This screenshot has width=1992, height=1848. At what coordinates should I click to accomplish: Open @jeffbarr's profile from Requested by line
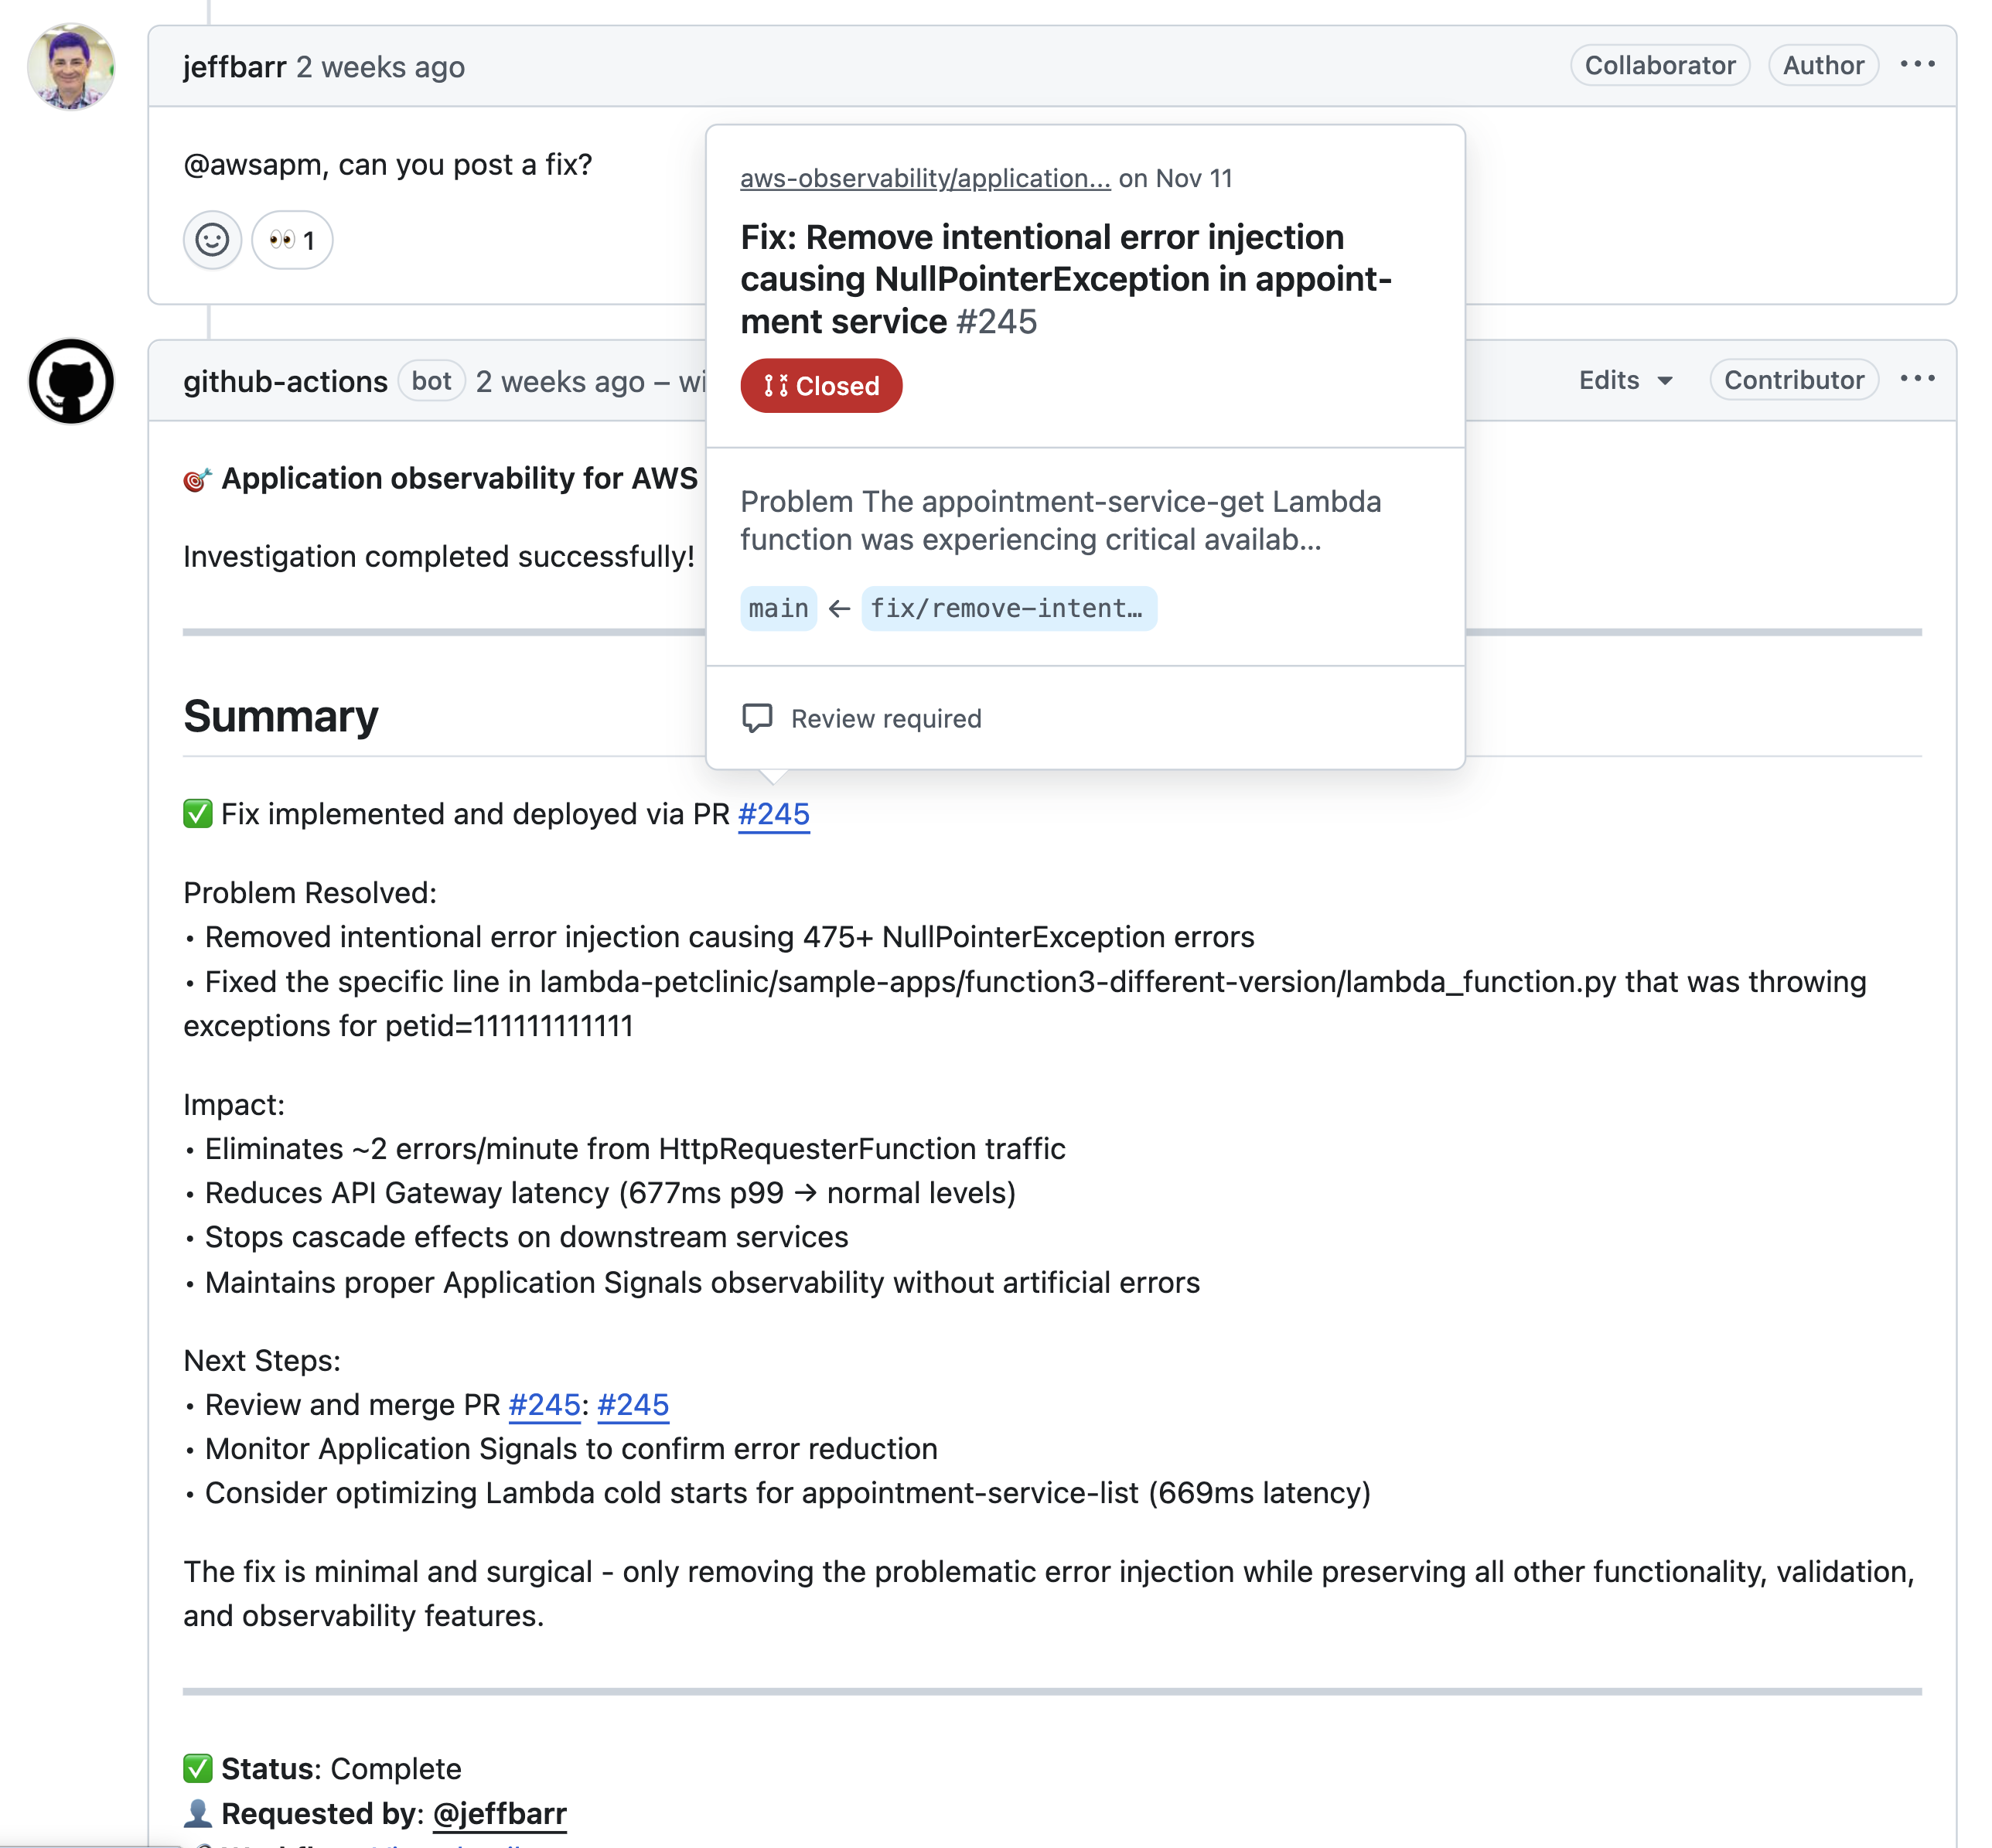click(x=500, y=1813)
